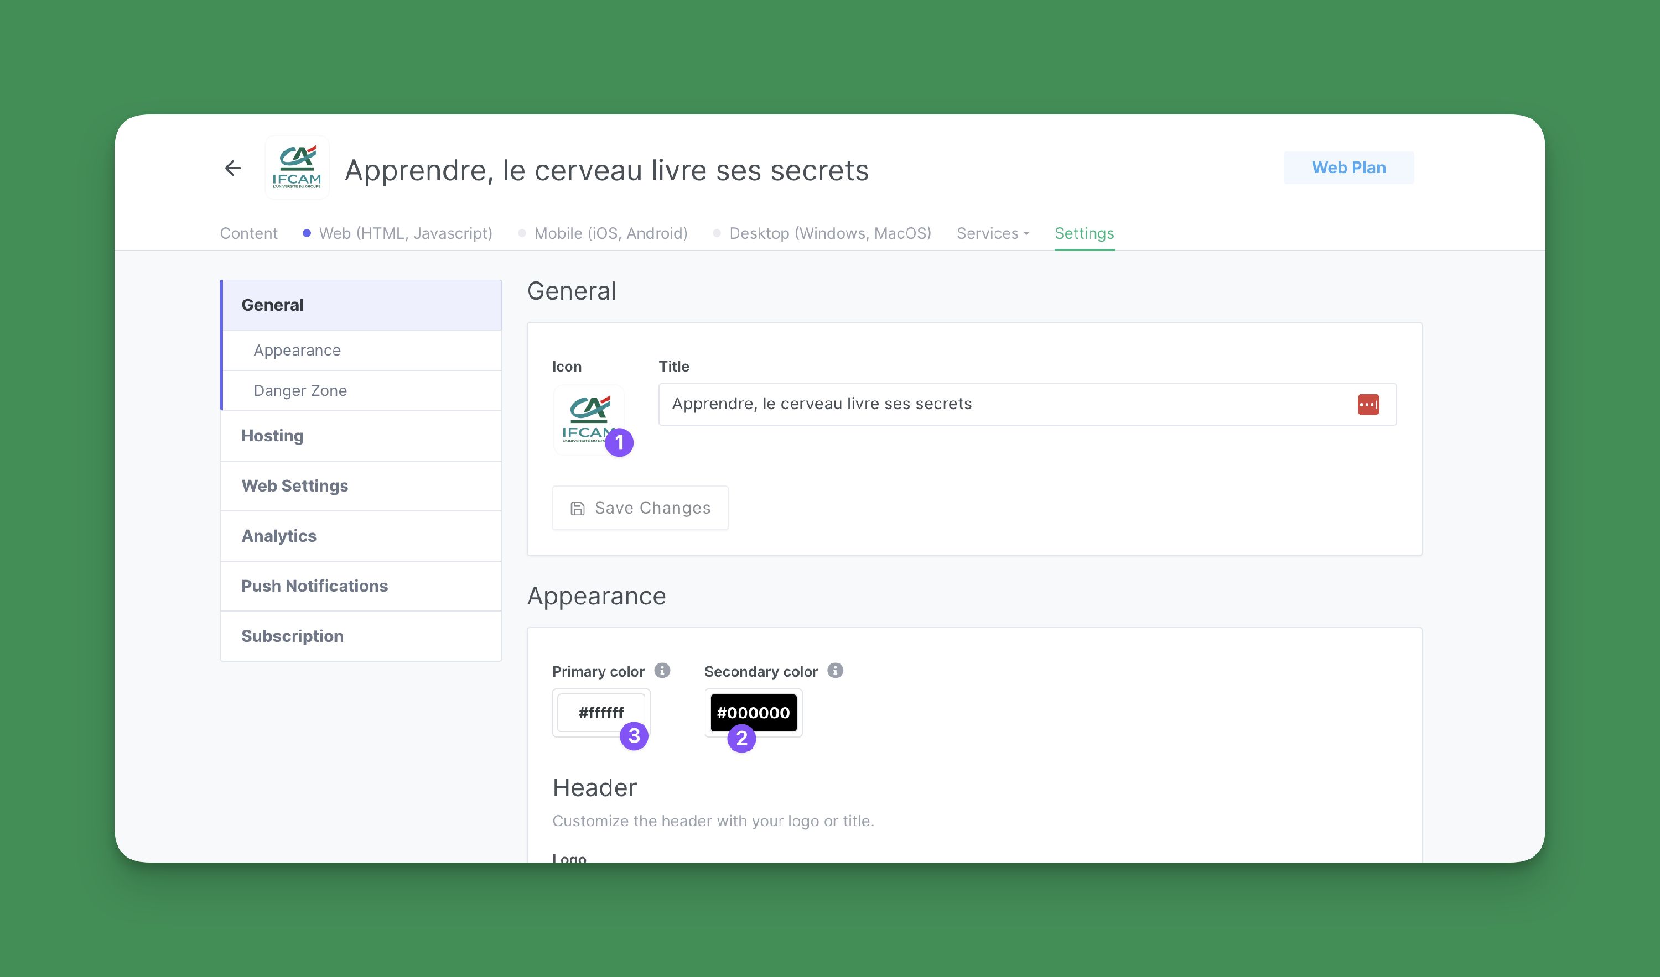
Task: Switch to the Content tab
Action: 248,233
